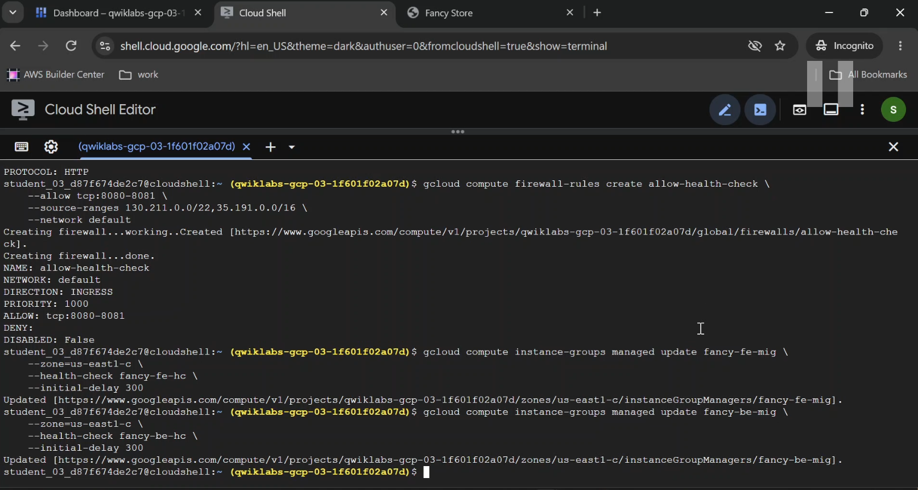Screen dimensions: 918x490
Task: Open the browser tab search dropdown
Action: pyautogui.click(x=13, y=13)
